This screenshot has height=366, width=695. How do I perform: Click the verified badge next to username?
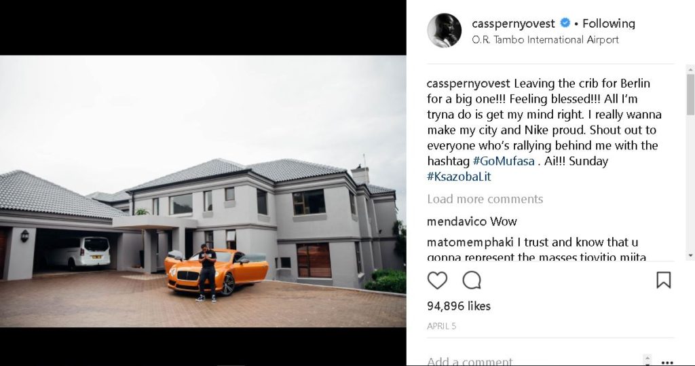pyautogui.click(x=565, y=23)
